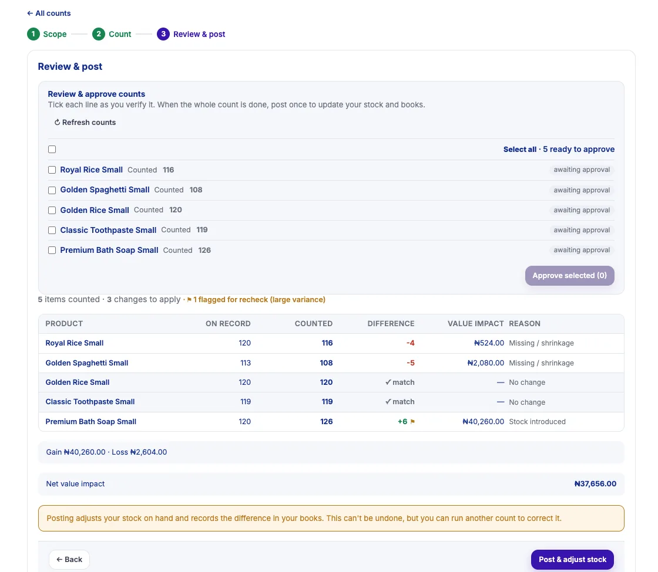This screenshot has width=658, height=572.
Task: Tick Classic Toothpaste Small checkbox
Action: pyautogui.click(x=52, y=230)
